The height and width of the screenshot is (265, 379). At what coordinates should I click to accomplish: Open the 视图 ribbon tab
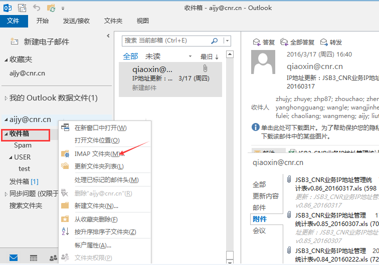(142, 21)
